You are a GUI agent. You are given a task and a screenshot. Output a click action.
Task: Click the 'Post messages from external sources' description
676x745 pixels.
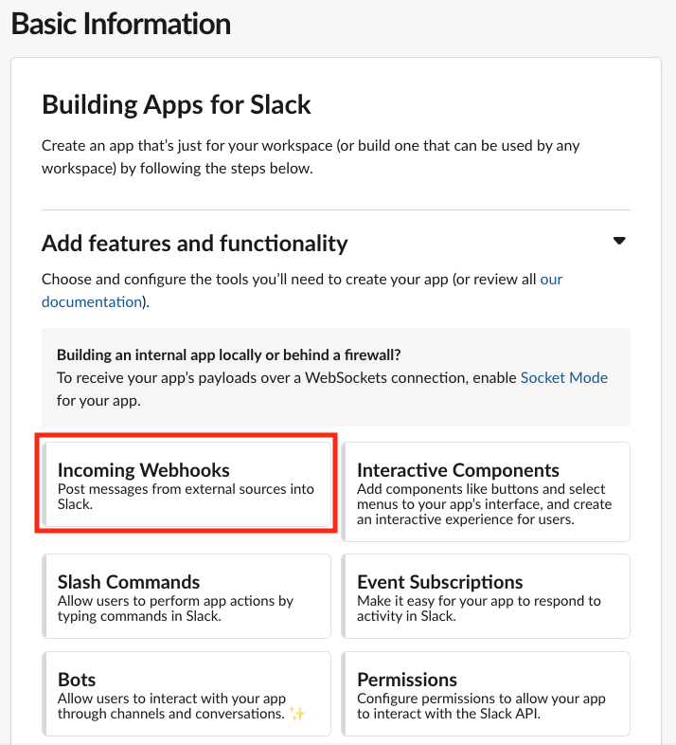(x=186, y=497)
